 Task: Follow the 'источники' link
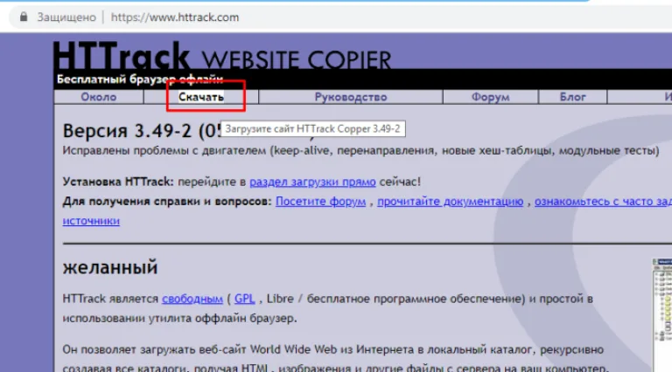coord(91,221)
